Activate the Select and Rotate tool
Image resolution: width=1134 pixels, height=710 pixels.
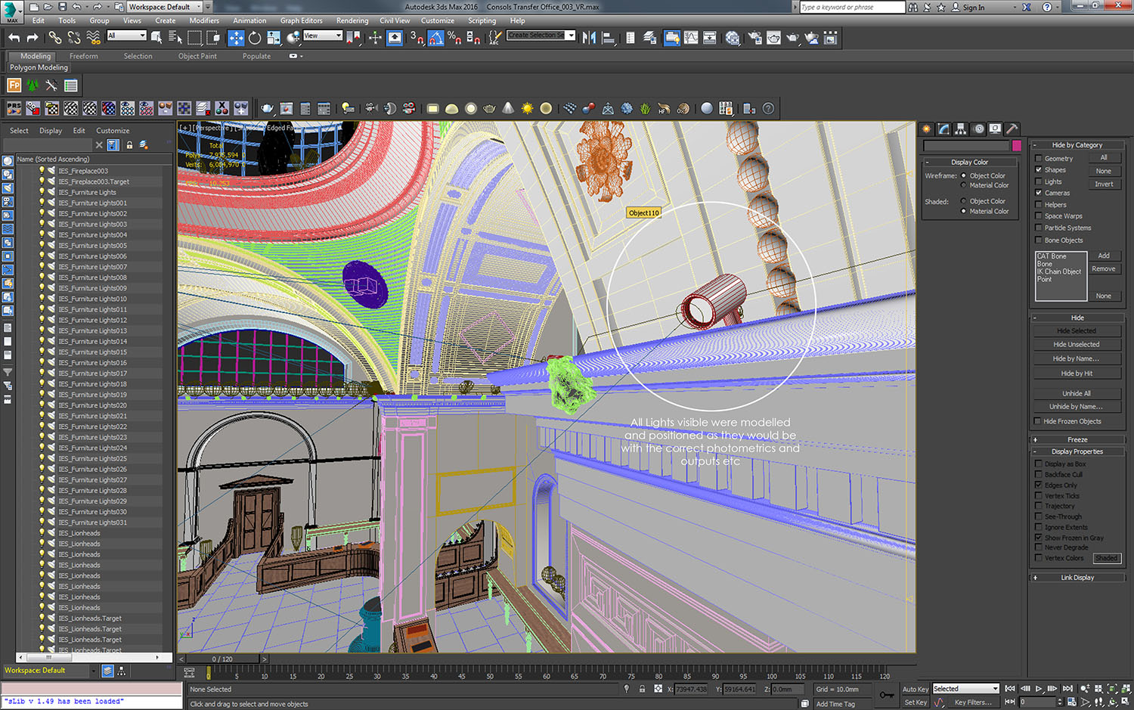point(255,38)
